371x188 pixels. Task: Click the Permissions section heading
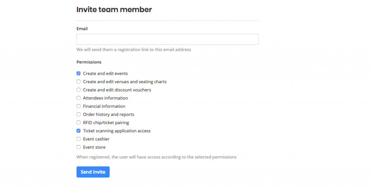[89, 62]
